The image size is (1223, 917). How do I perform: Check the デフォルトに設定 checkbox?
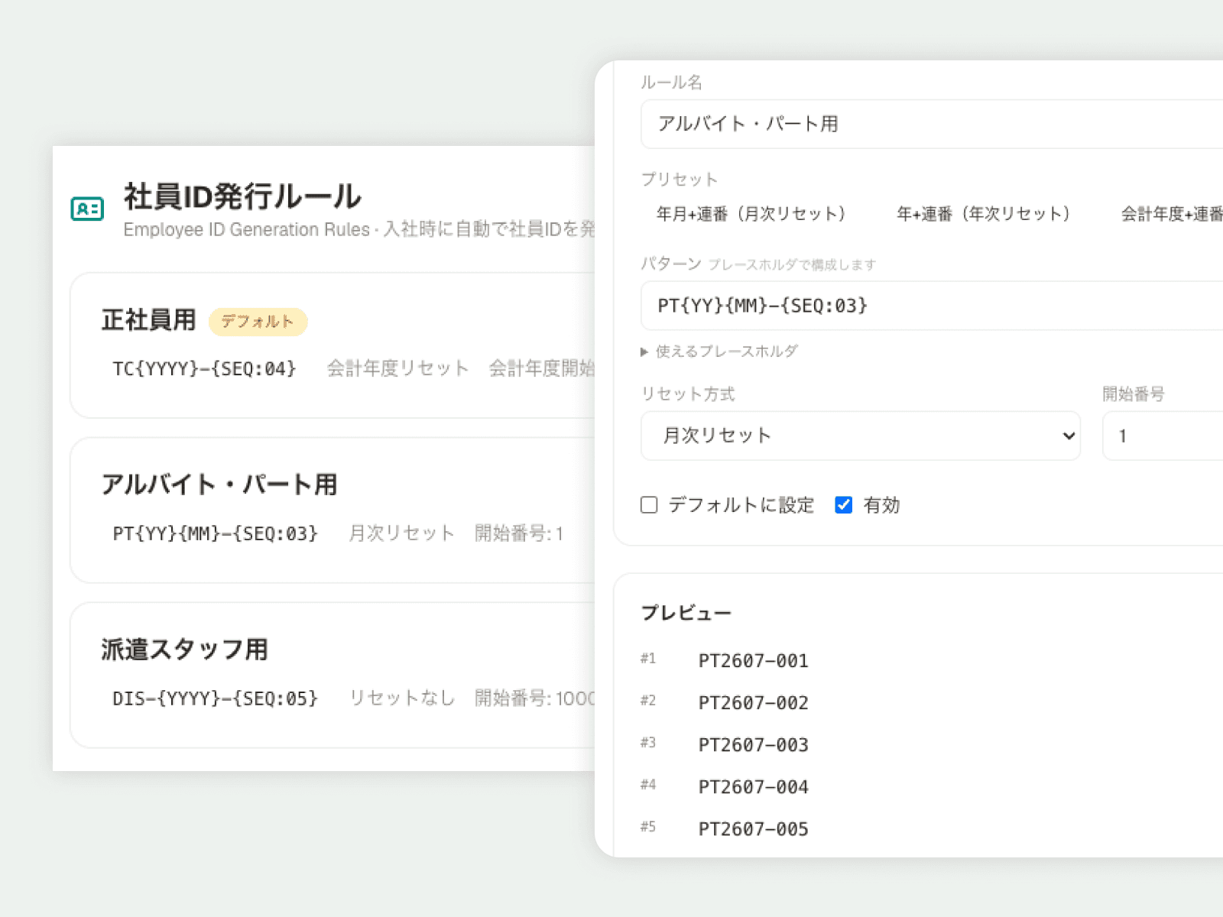(x=649, y=505)
